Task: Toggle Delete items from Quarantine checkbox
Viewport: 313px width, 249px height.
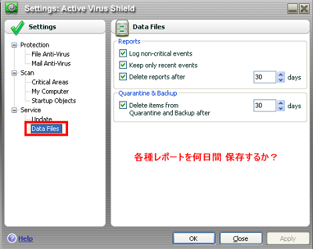Action: [x=123, y=105]
